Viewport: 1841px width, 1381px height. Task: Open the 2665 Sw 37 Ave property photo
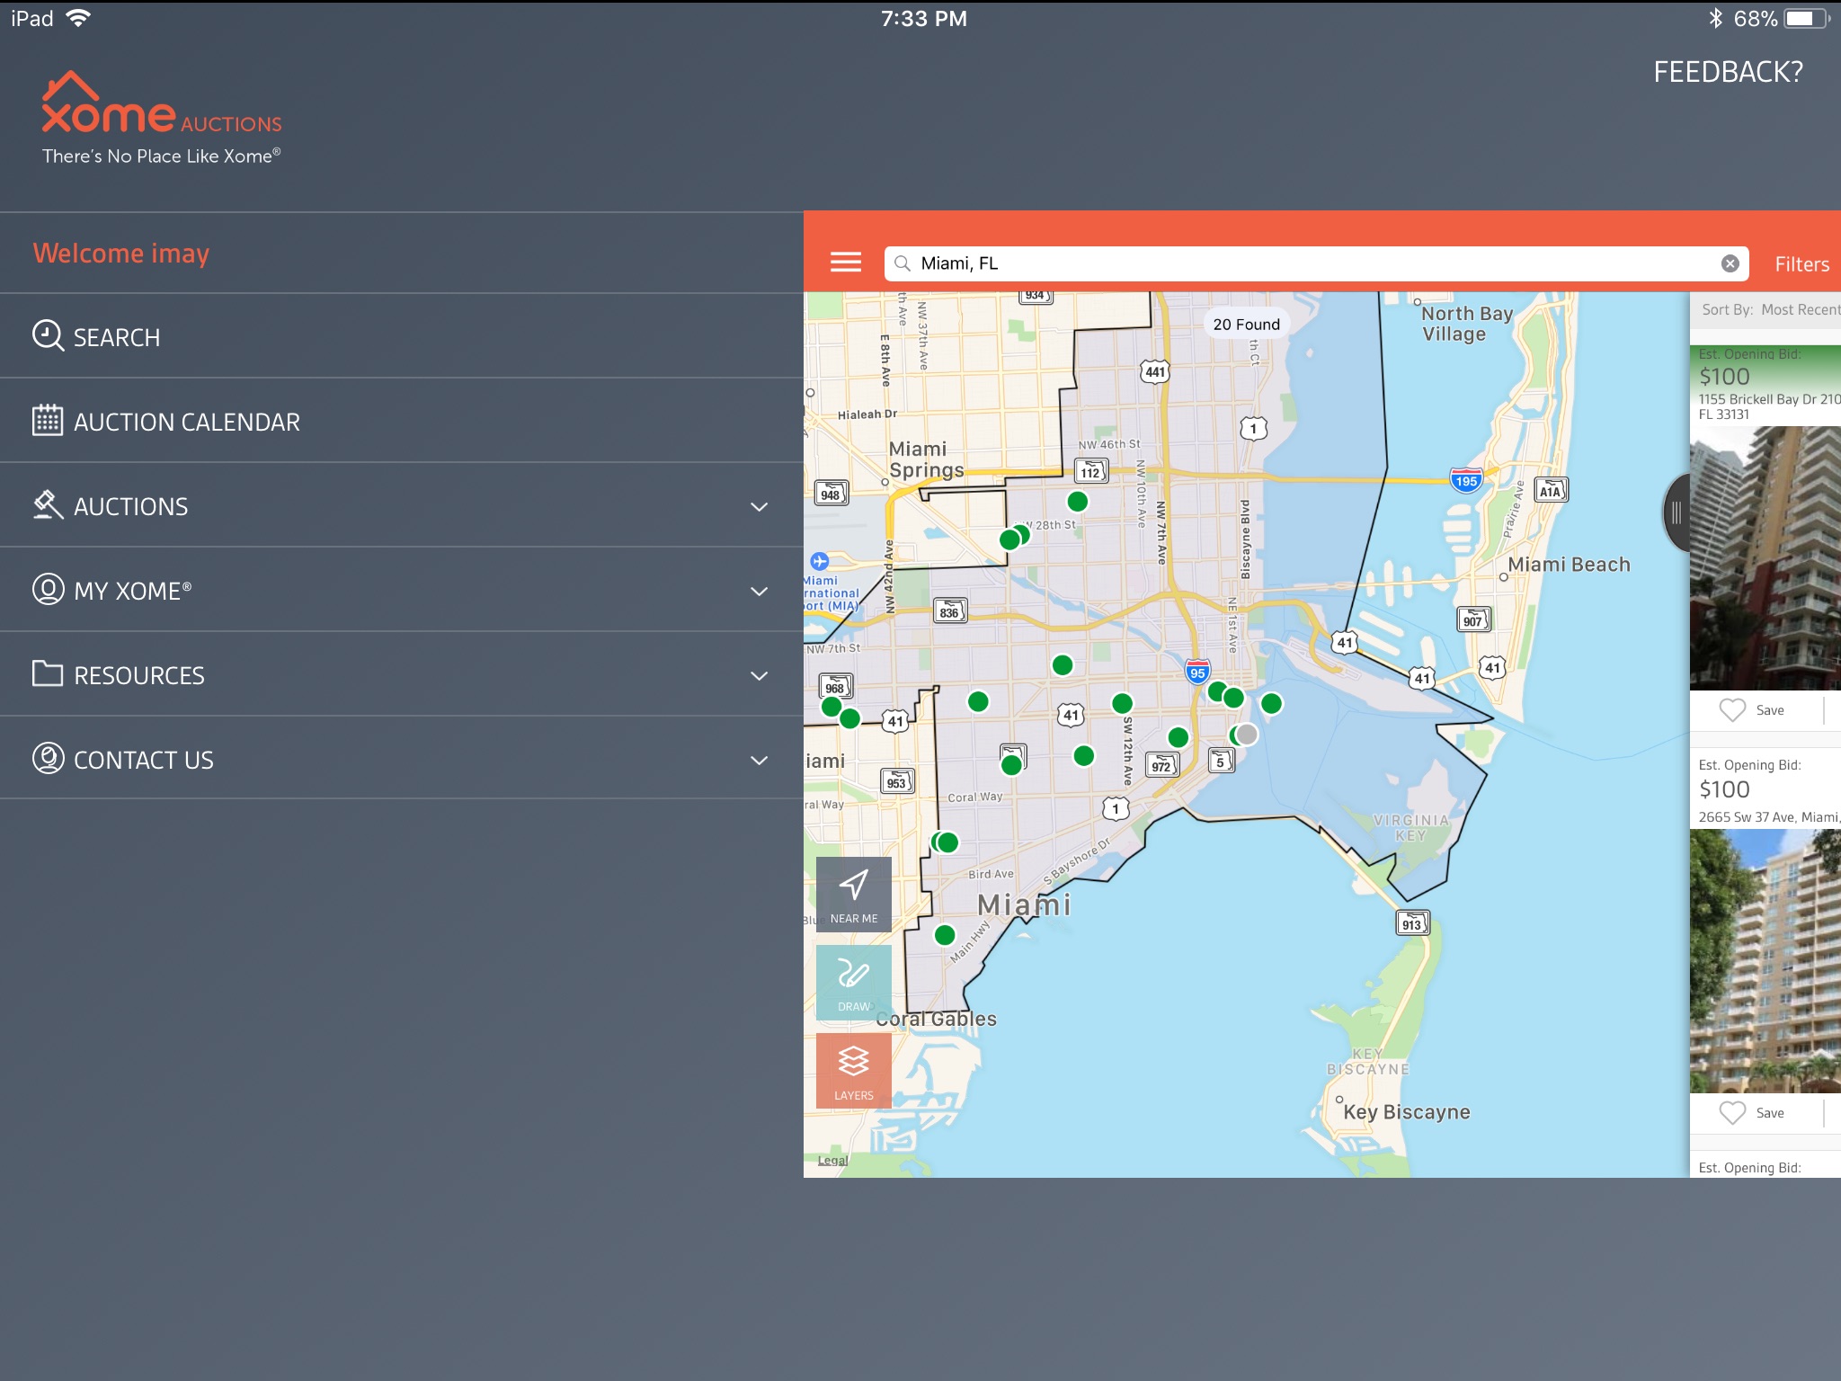[1765, 961]
